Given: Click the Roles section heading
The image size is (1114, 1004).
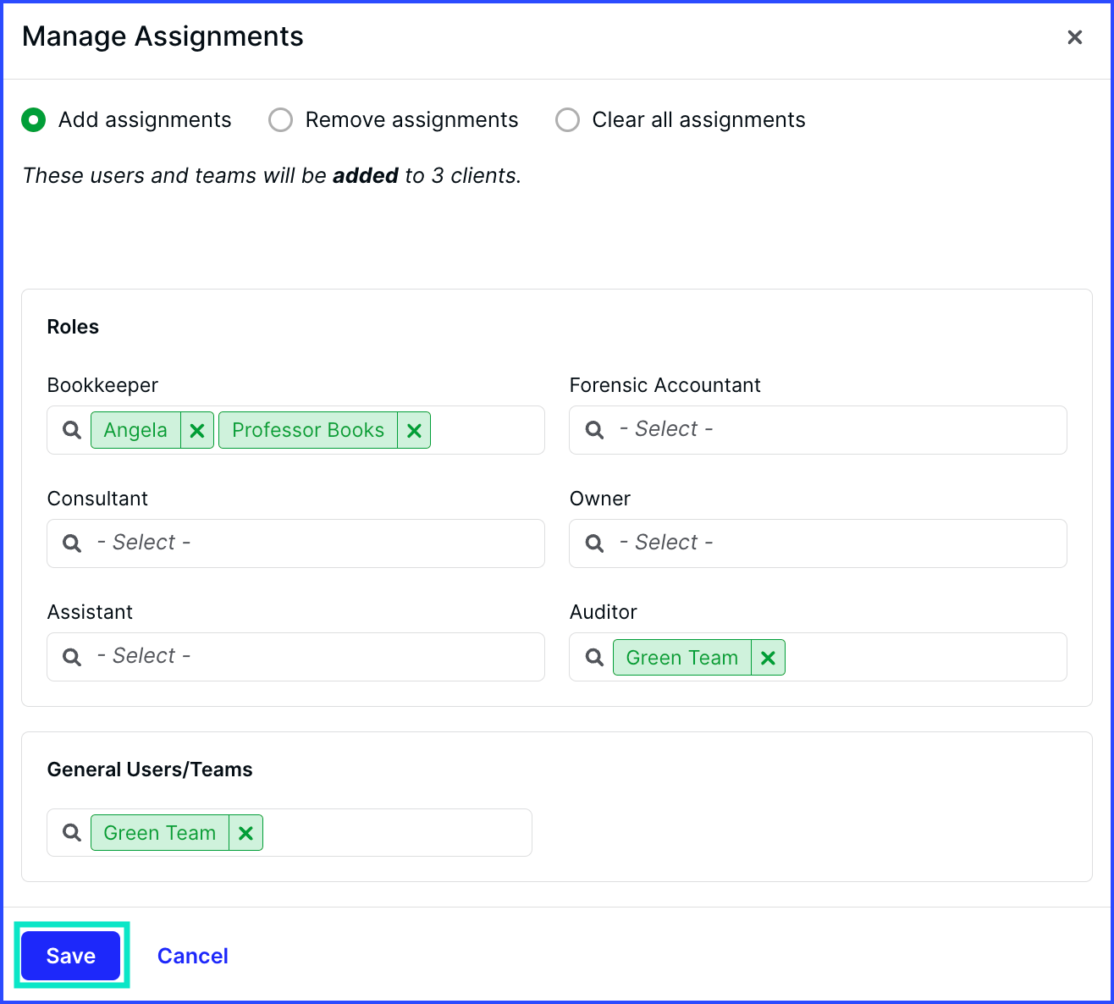Looking at the screenshot, I should (x=73, y=327).
